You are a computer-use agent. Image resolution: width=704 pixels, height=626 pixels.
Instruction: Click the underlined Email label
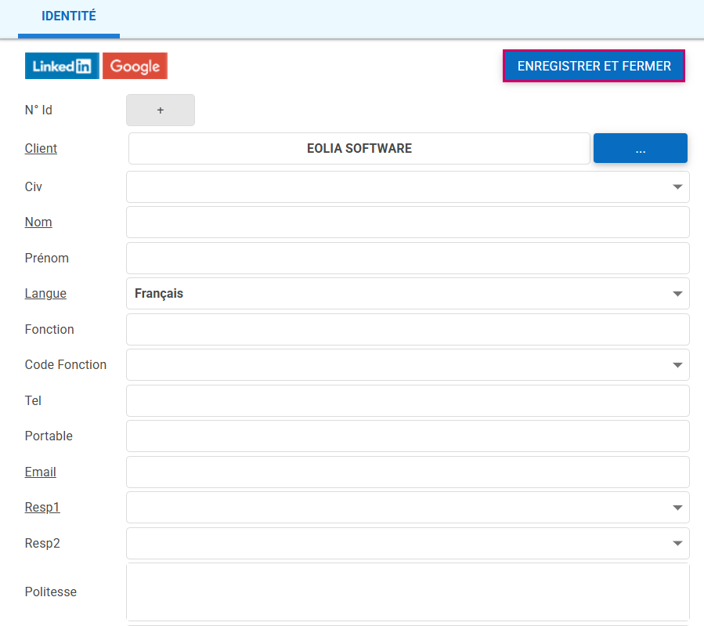[41, 472]
